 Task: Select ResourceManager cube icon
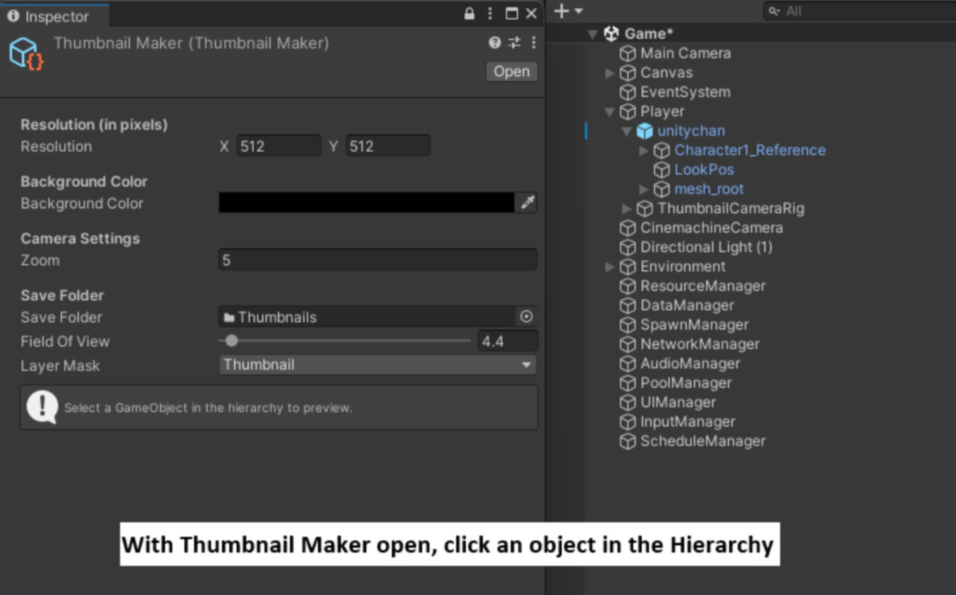pos(628,286)
